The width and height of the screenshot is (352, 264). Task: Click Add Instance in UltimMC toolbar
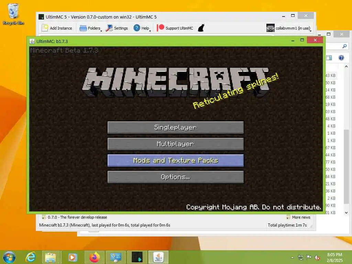(x=57, y=28)
